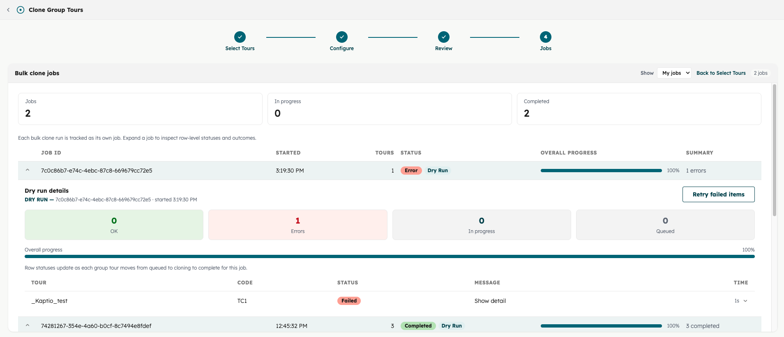
Task: Click the Completed status badge
Action: coord(418,326)
